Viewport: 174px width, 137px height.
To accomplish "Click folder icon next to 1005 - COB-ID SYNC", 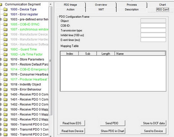I will pyautogui.click(x=6, y=25).
